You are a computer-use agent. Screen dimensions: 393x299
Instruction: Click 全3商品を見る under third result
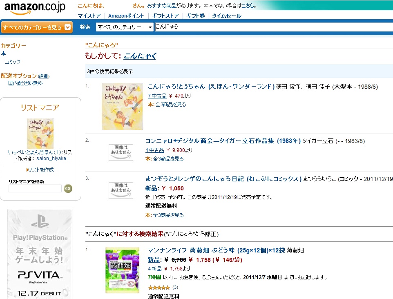pos(168,215)
